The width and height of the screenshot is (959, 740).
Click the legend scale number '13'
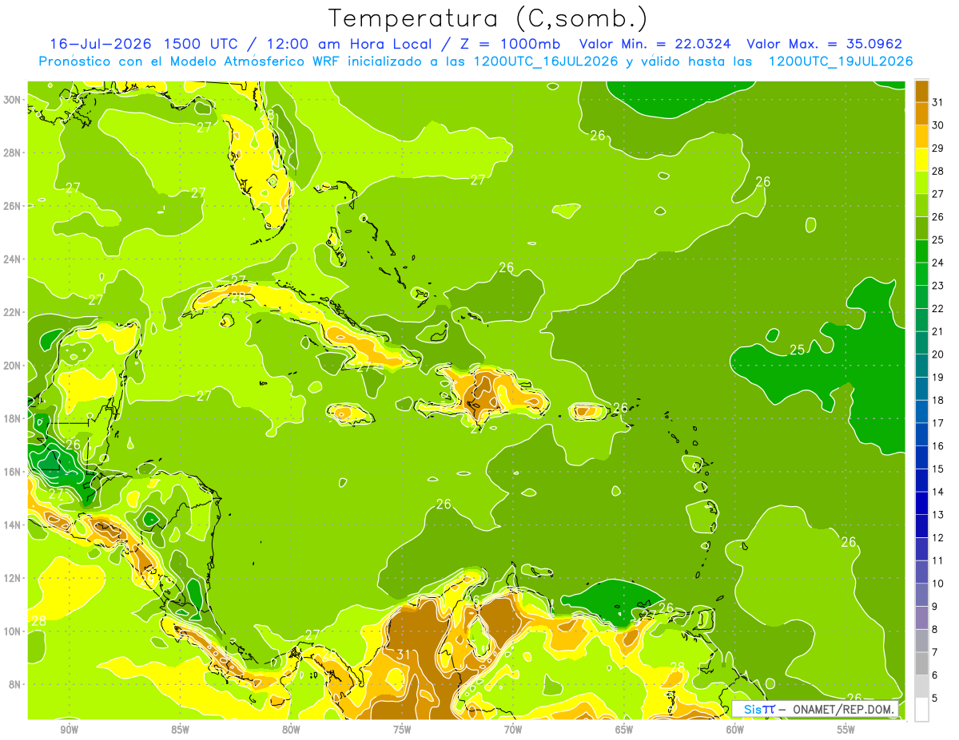click(938, 515)
